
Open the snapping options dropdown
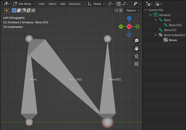pyautogui.click(x=125, y=4)
